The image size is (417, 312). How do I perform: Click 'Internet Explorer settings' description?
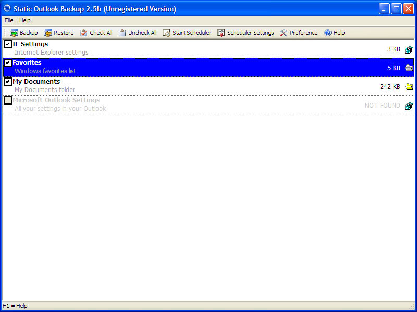pos(51,53)
